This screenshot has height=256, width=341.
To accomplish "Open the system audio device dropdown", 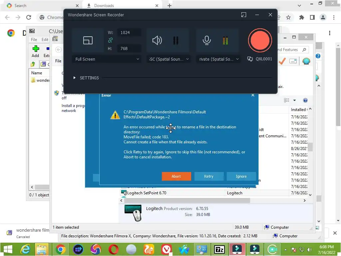I will tap(169, 59).
